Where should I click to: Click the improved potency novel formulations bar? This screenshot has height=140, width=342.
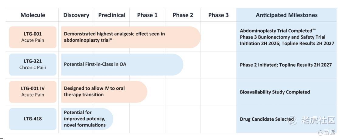click(x=87, y=119)
